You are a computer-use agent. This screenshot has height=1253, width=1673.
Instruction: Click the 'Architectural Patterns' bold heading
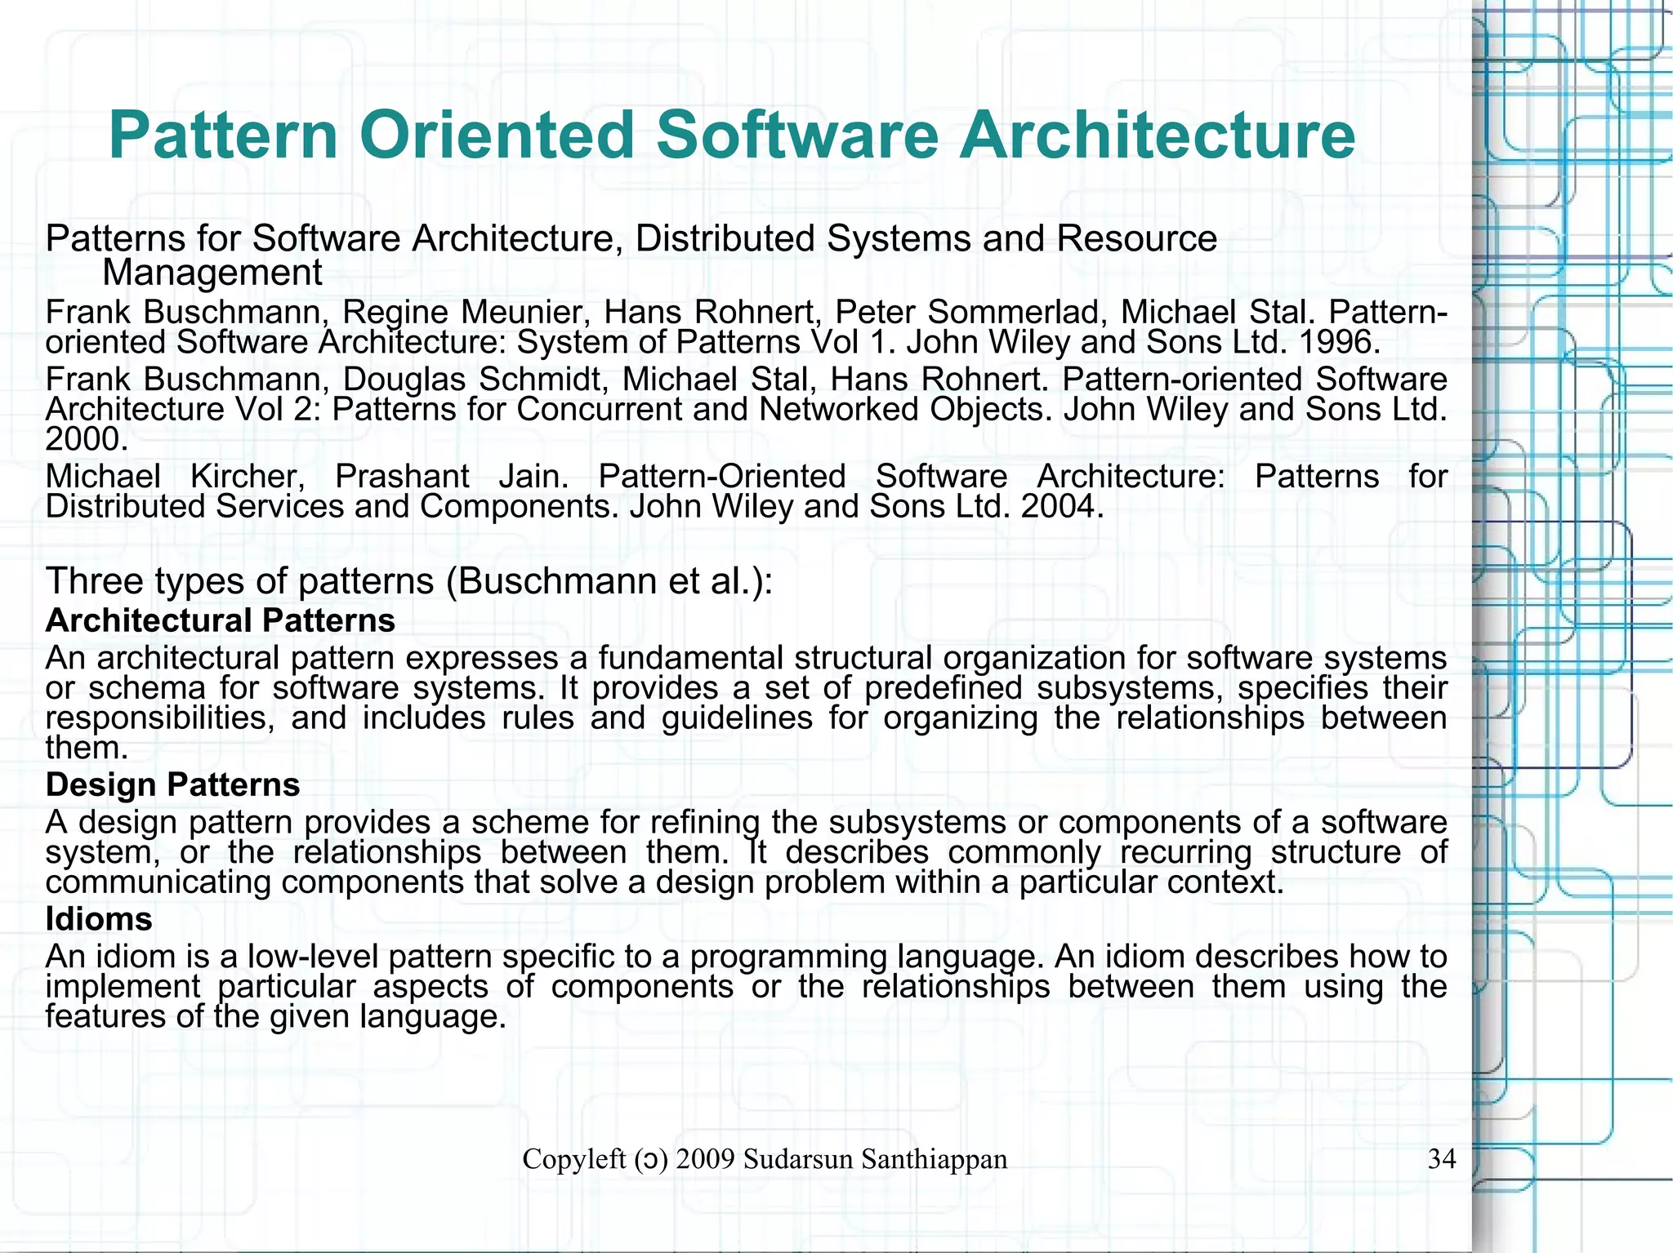(221, 620)
